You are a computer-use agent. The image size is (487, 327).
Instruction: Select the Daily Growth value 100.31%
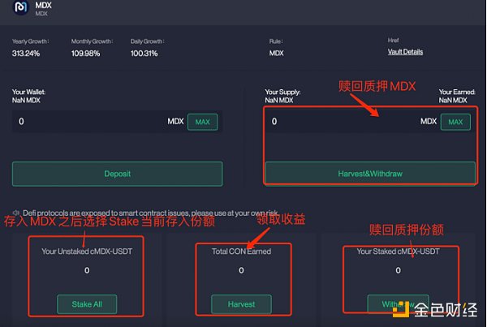pos(147,53)
